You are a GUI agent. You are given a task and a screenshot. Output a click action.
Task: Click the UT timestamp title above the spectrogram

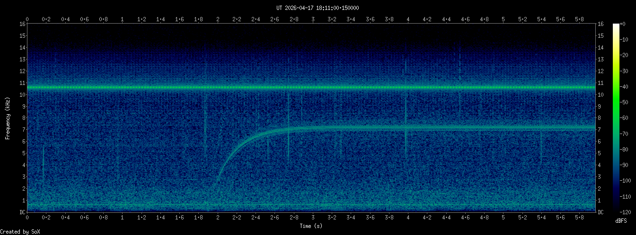pos(318,8)
